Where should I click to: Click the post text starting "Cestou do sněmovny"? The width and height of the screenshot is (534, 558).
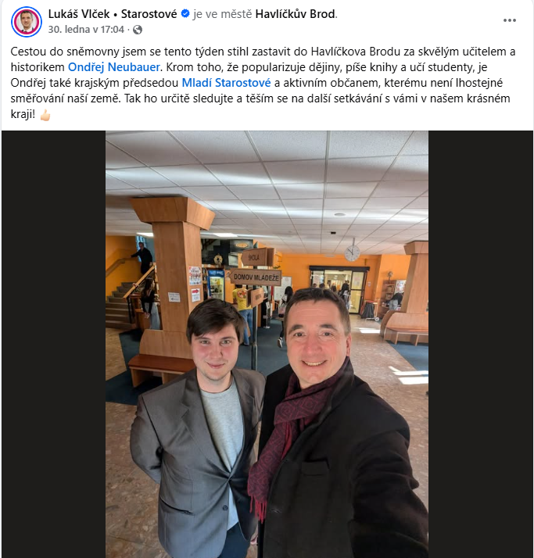[263, 83]
